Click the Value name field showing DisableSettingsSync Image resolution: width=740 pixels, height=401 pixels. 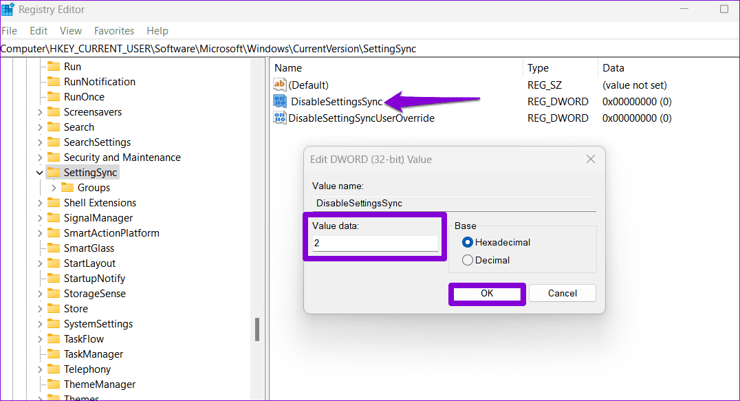(454, 204)
